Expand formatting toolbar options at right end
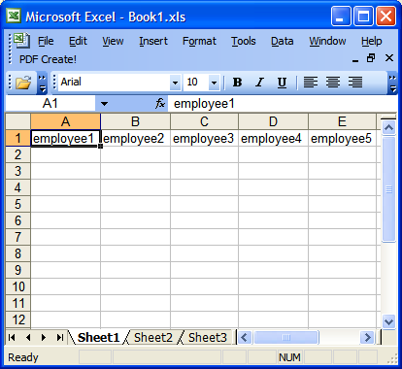This screenshot has width=402, height=369. pos(392,83)
